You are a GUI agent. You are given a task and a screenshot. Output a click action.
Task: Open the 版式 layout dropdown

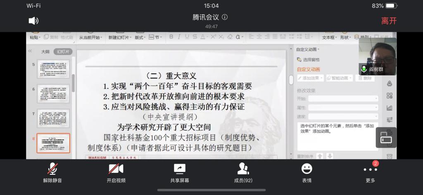[x=140, y=37]
